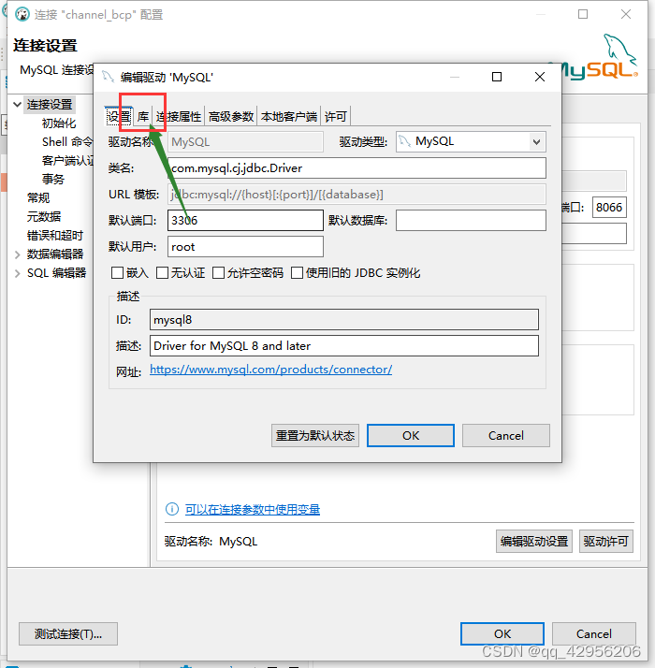Click the 类名 class name field
Screen dimensions: 655x668
tap(357, 168)
